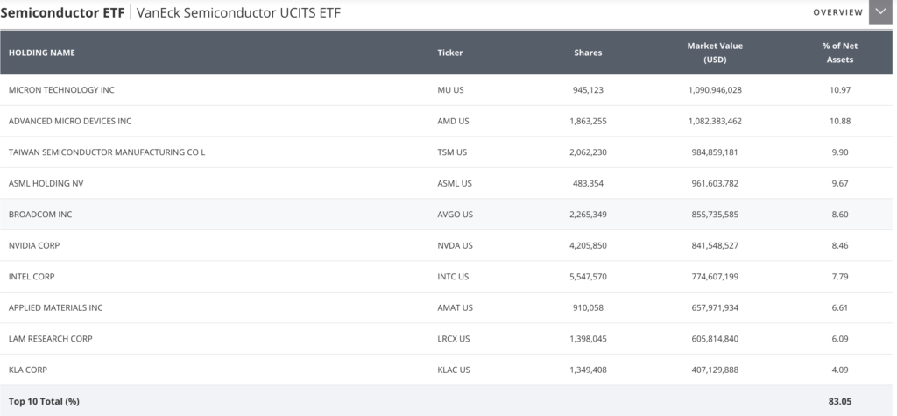
Task: Select the MICRON TECHNOLOGY INC row
Action: coord(446,90)
